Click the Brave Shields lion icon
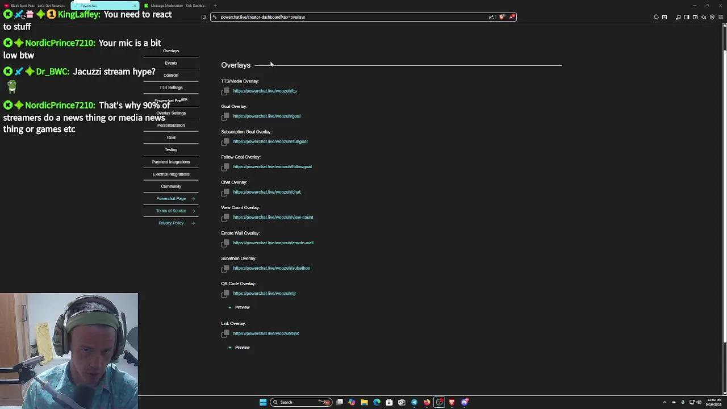 [502, 17]
